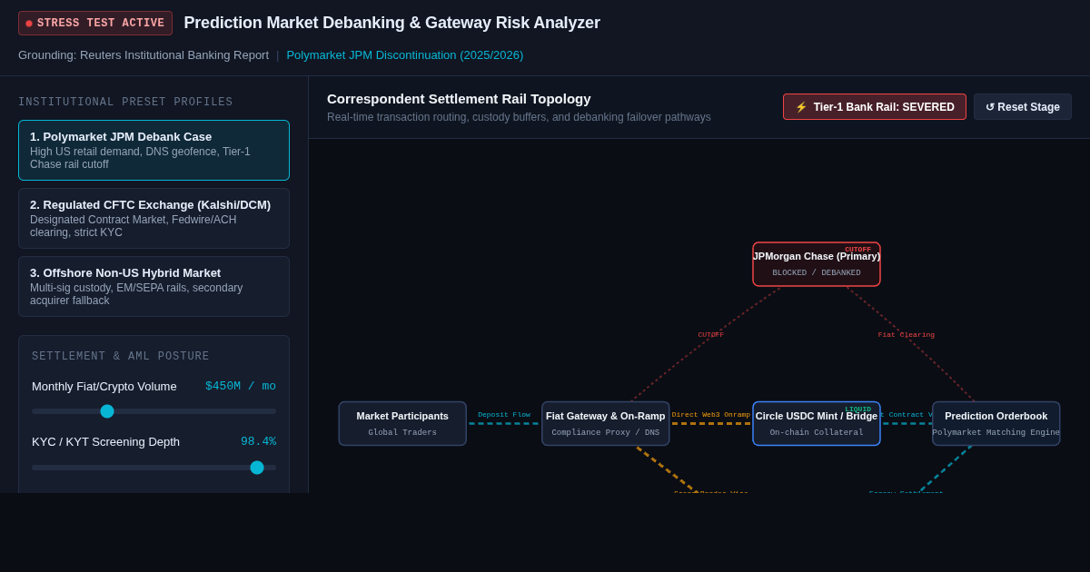Viewport: 1090px width, 572px height.
Task: Click the BLOCKED / DEBANKED status text
Action: tap(817, 273)
